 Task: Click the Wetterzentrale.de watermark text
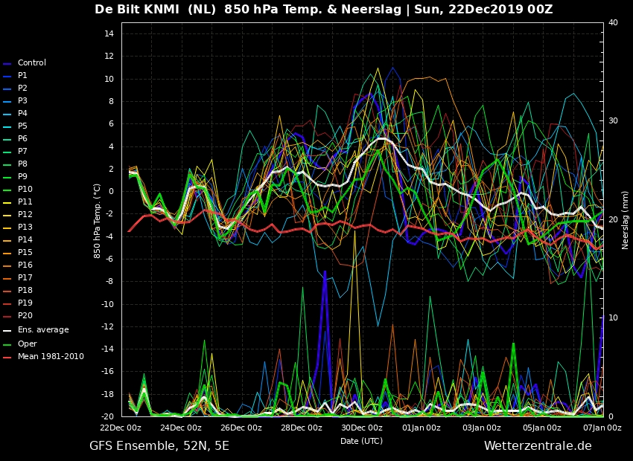point(538,446)
